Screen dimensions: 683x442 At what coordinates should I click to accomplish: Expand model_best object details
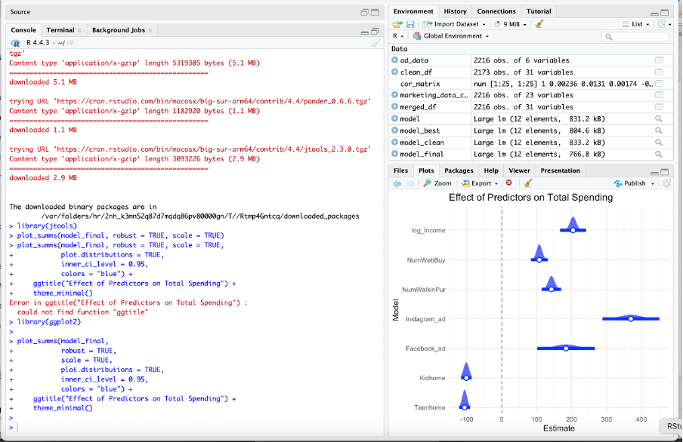(394, 130)
